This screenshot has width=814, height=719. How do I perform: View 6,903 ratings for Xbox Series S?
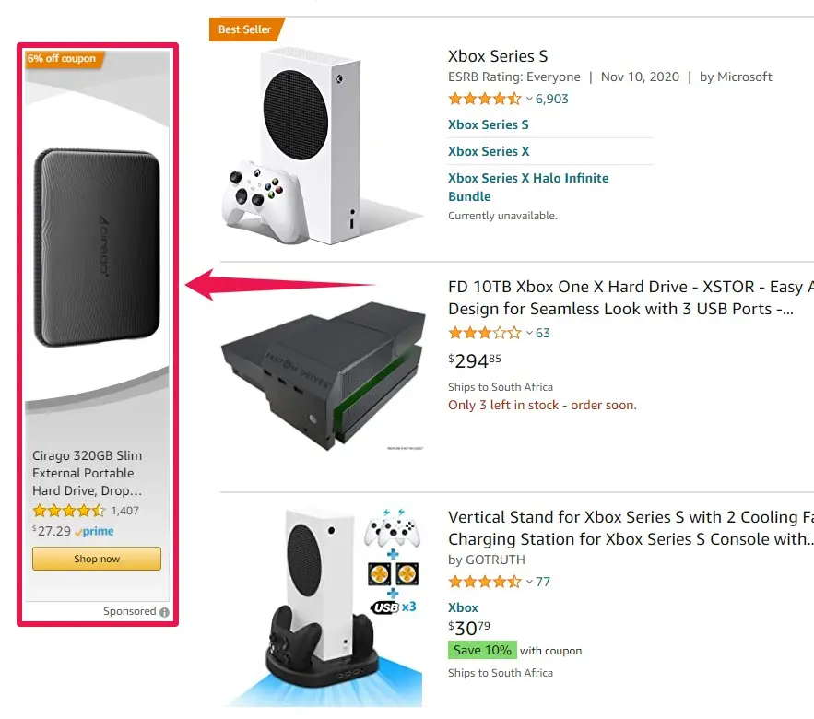coord(552,100)
